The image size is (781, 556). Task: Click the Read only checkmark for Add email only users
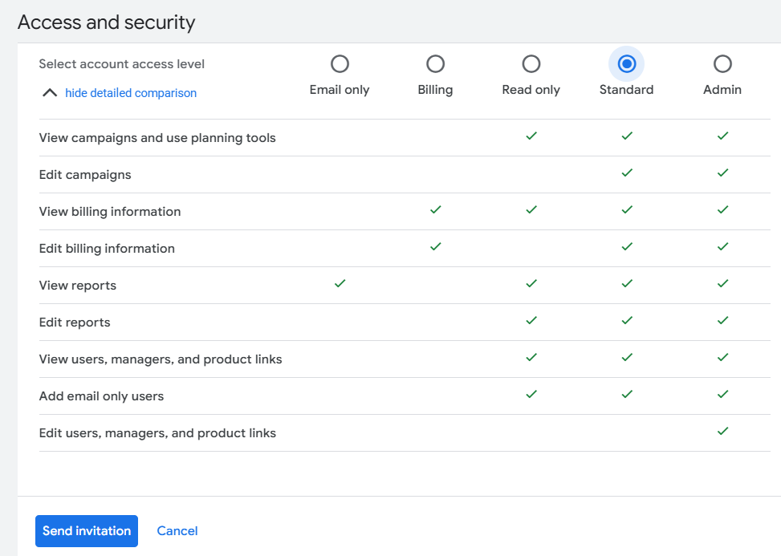tap(531, 395)
